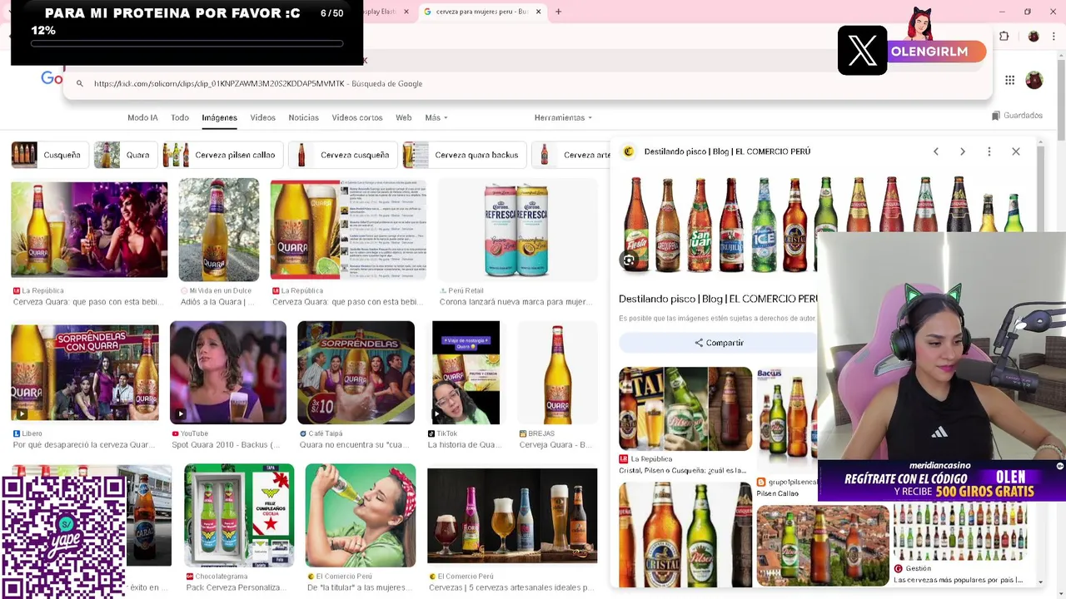Open related Cristal and Pilsen bottles image
The height and width of the screenshot is (599, 1066).
point(685,534)
